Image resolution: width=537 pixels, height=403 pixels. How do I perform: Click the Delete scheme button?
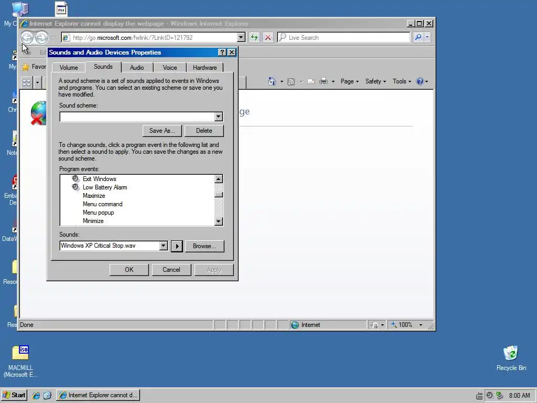pos(204,131)
